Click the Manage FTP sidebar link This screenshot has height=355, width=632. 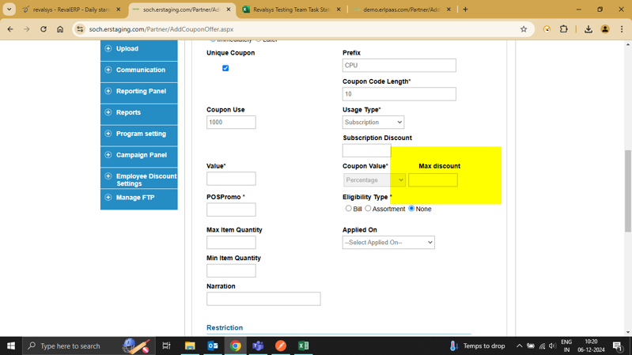tap(135, 198)
